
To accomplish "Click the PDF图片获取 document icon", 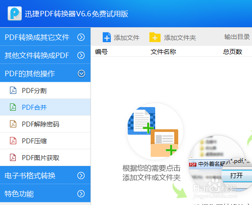I will [13, 157].
